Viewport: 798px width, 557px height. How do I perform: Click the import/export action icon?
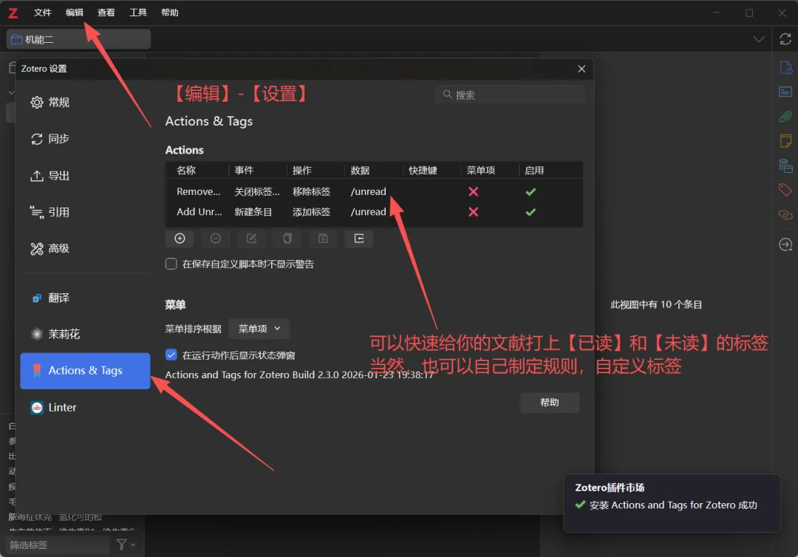359,239
